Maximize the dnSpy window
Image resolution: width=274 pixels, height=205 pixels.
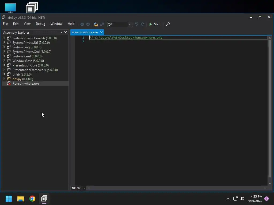(x=260, y=17)
